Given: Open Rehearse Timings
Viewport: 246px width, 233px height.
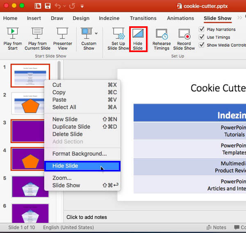Looking at the screenshot, I should point(162,34).
